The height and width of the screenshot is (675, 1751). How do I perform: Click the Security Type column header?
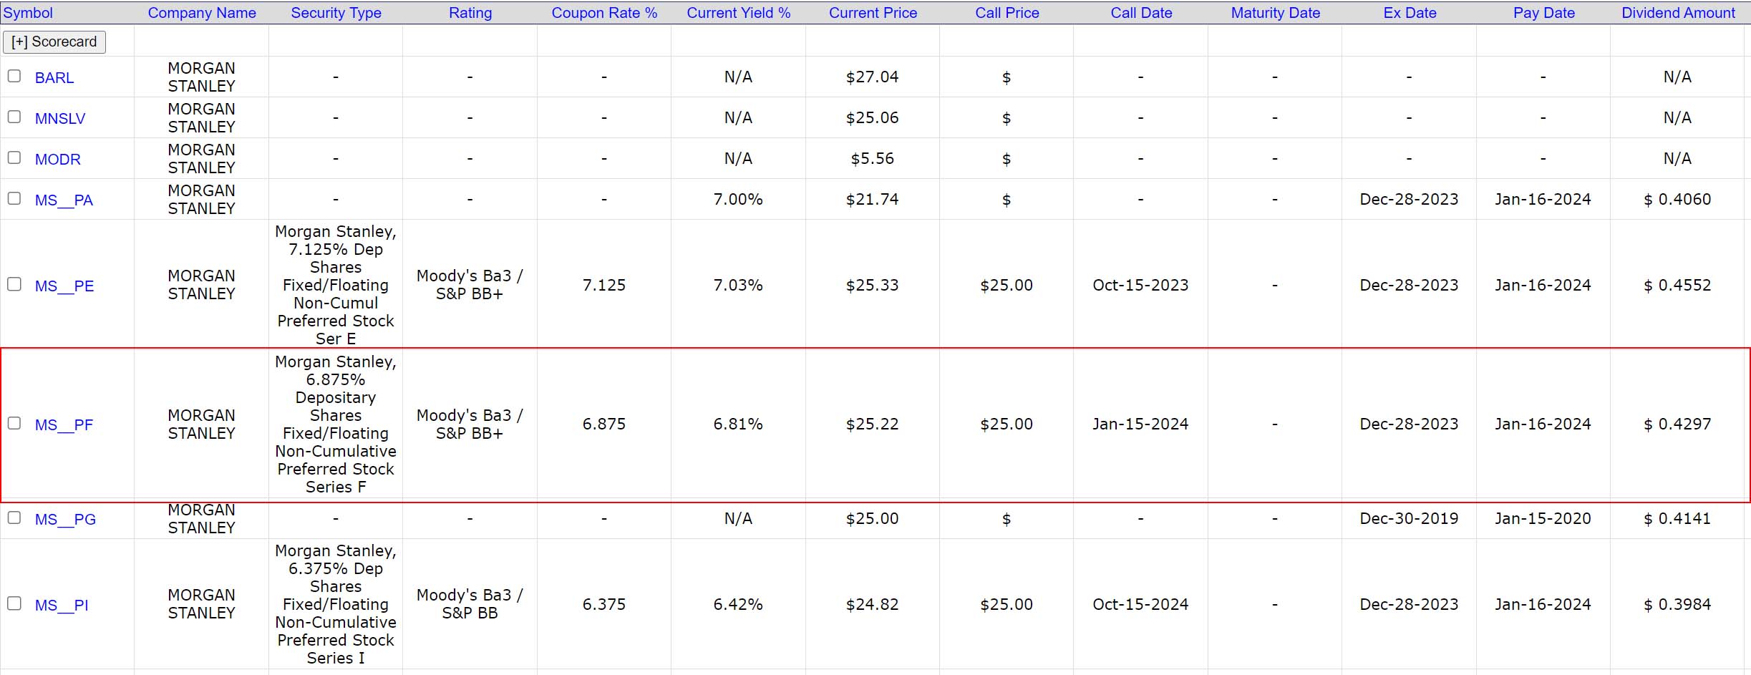336,13
